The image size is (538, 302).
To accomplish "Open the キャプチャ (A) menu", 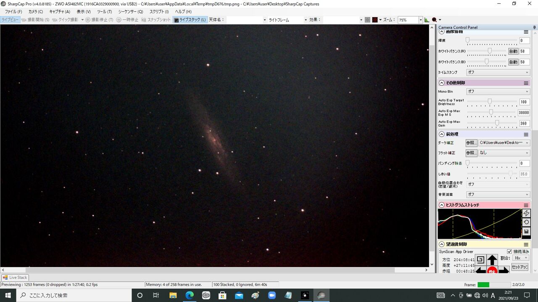I will [60, 12].
